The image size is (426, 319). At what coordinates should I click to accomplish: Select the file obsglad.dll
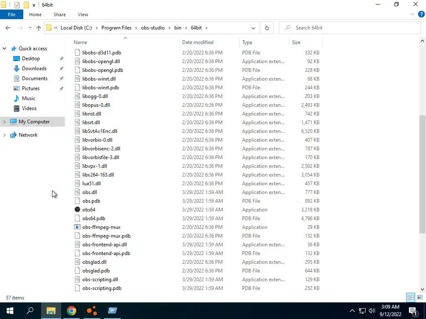click(x=94, y=262)
